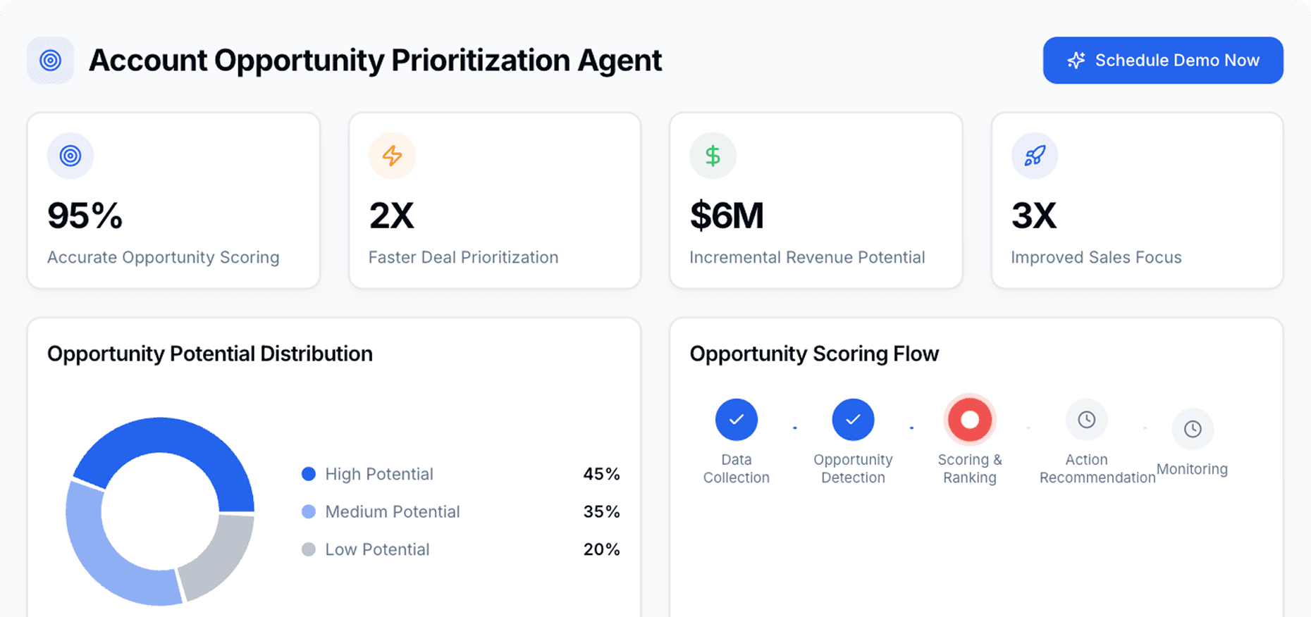Click the Account Opportunity Prioritization Agent heading

[x=375, y=61]
